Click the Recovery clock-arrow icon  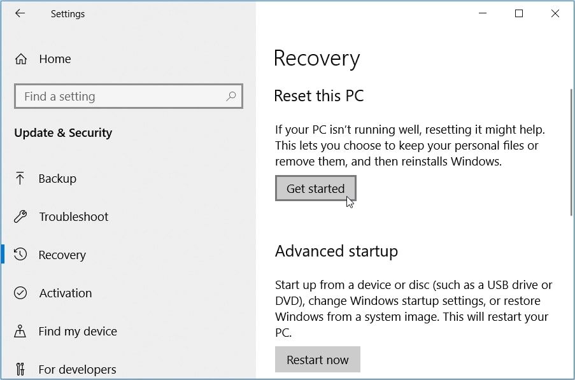(20, 255)
